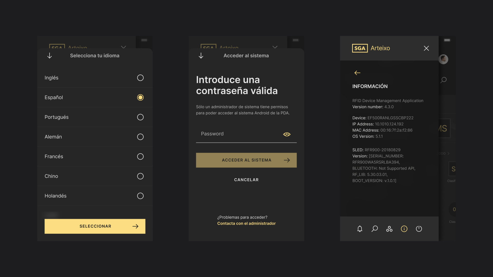Click the power/shutdown icon
The image size is (493, 277).
click(419, 229)
